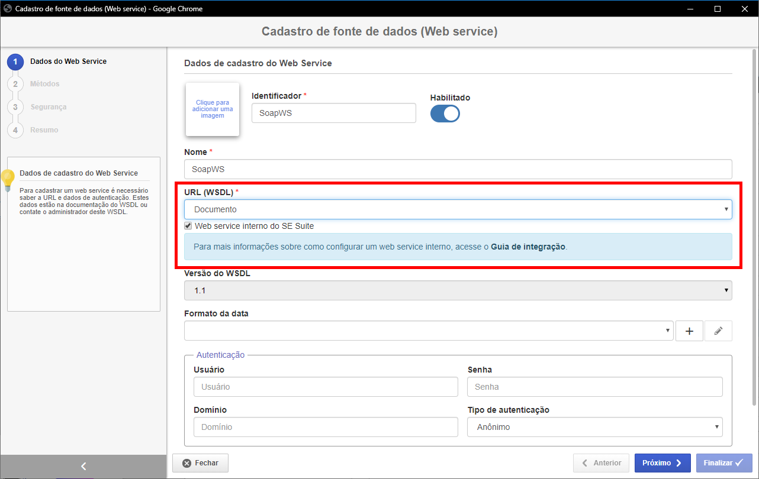Click the Nome input field
The height and width of the screenshot is (479, 759).
(458, 169)
